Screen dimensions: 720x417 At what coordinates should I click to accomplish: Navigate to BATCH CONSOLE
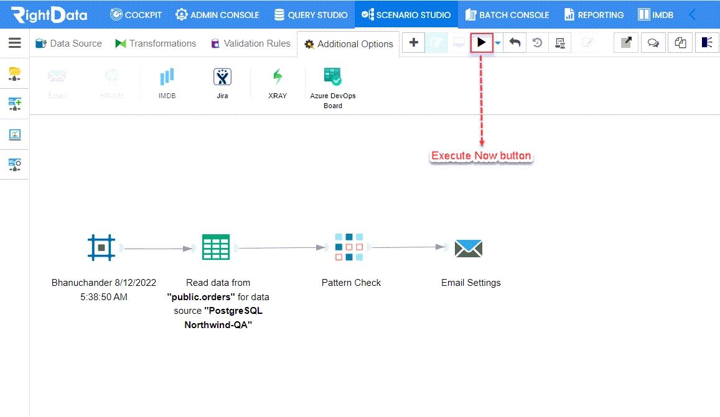tap(507, 14)
